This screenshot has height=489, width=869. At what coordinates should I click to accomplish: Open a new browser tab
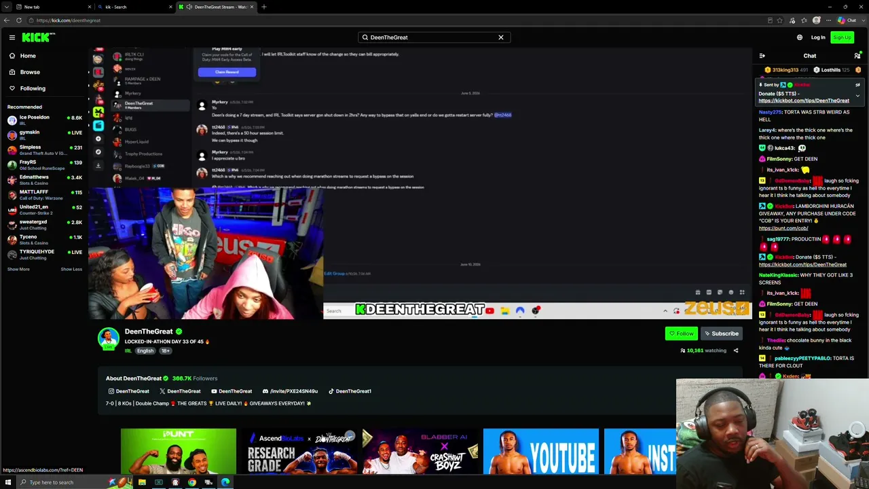(x=263, y=7)
